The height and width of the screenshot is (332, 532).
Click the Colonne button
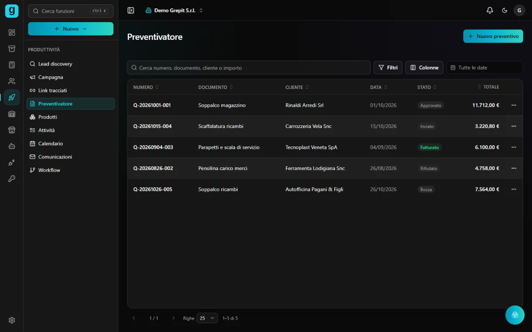tap(424, 68)
